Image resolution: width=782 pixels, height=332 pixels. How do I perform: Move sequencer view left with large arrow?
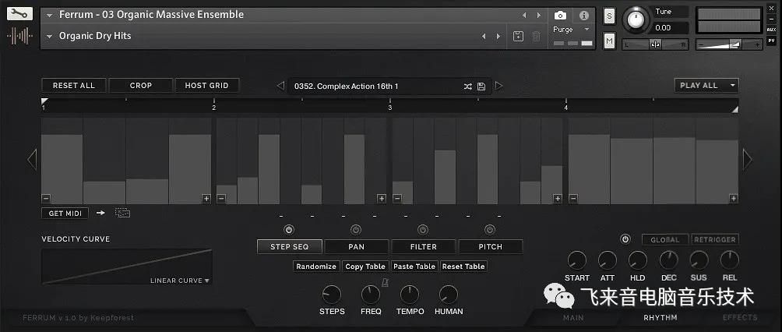coord(32,160)
